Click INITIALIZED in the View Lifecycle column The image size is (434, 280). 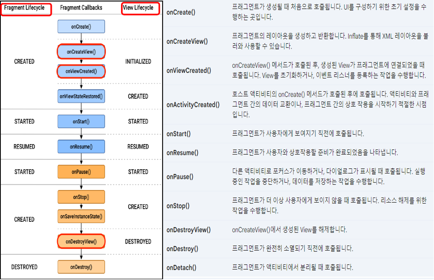(x=138, y=61)
